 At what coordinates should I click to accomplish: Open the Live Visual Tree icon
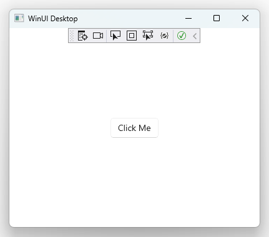(x=82, y=36)
